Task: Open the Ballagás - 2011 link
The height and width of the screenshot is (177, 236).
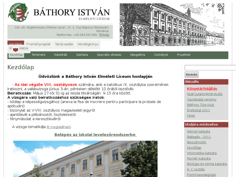Action: [x=199, y=137]
